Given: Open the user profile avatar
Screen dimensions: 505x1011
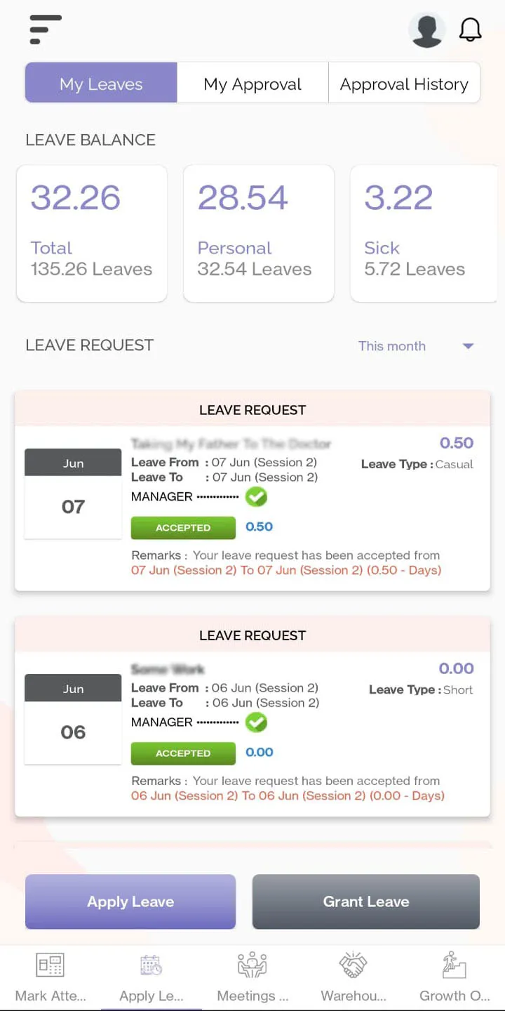Looking at the screenshot, I should [427, 30].
